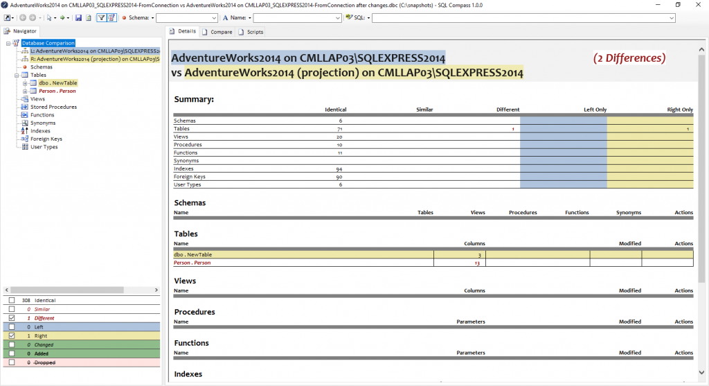Click the Save (floppy disk) toolbar icon
Viewport: 709px width, 386px height.
pyautogui.click(x=78, y=17)
